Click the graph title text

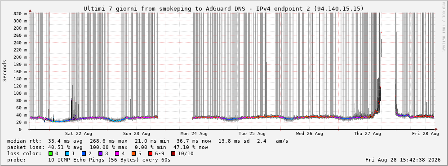coord(224,9)
